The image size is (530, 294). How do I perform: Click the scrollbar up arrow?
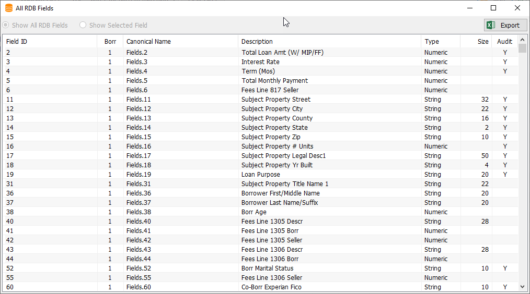[x=523, y=40]
